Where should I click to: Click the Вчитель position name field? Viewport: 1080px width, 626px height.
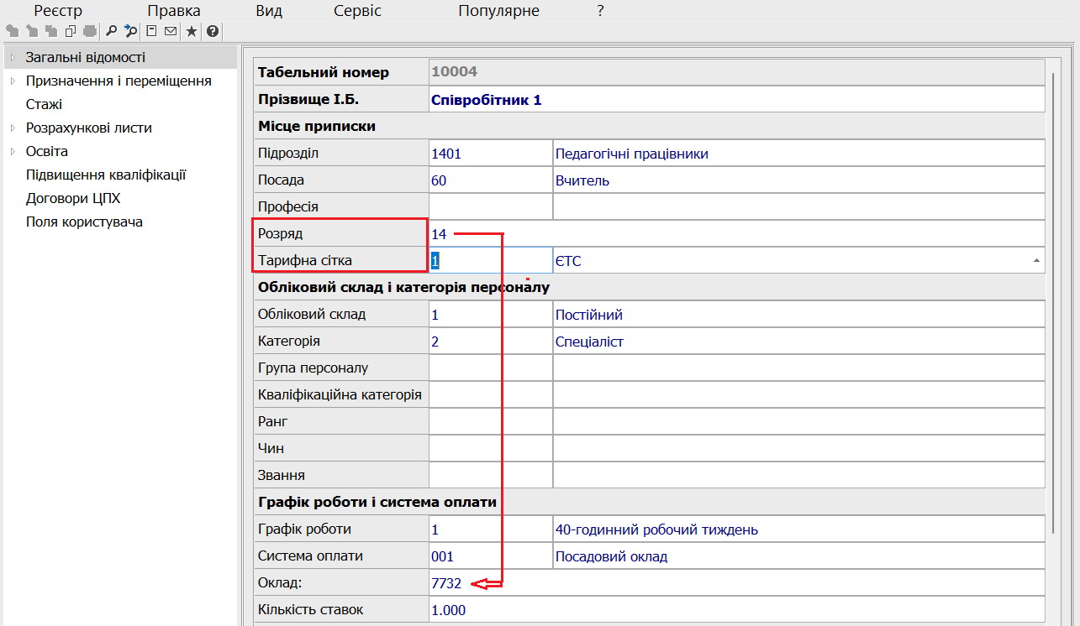coord(799,180)
